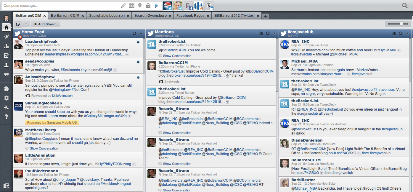Open the search magnifier icon at top right

(x=405, y=5)
